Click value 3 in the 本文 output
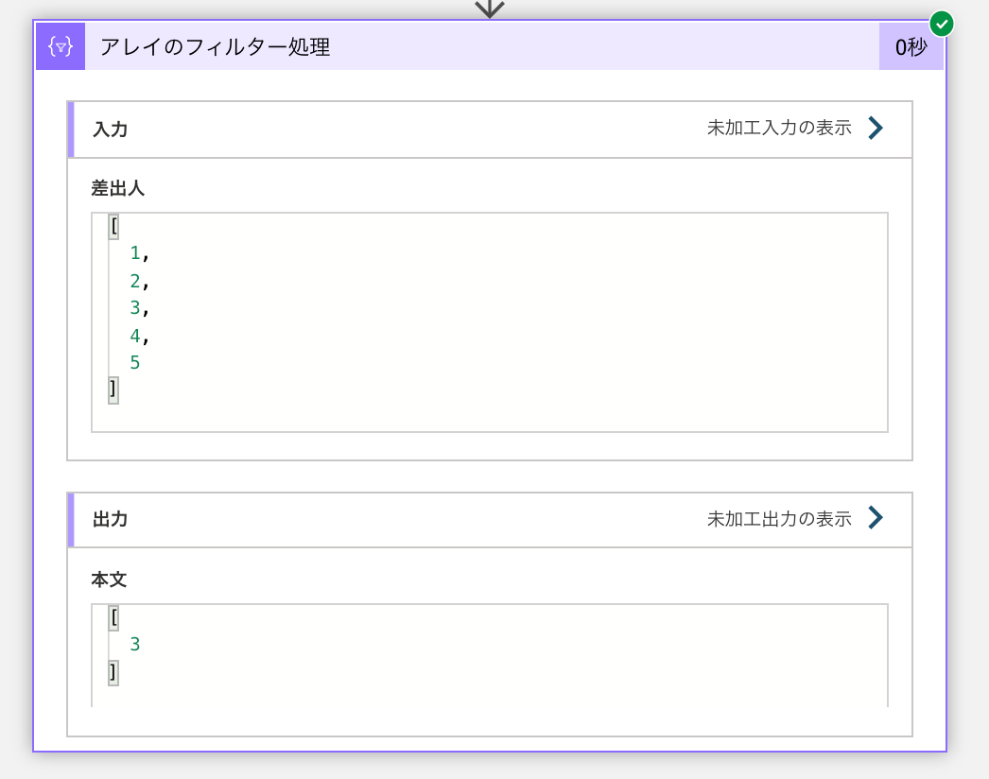The image size is (989, 779). pyautogui.click(x=135, y=644)
